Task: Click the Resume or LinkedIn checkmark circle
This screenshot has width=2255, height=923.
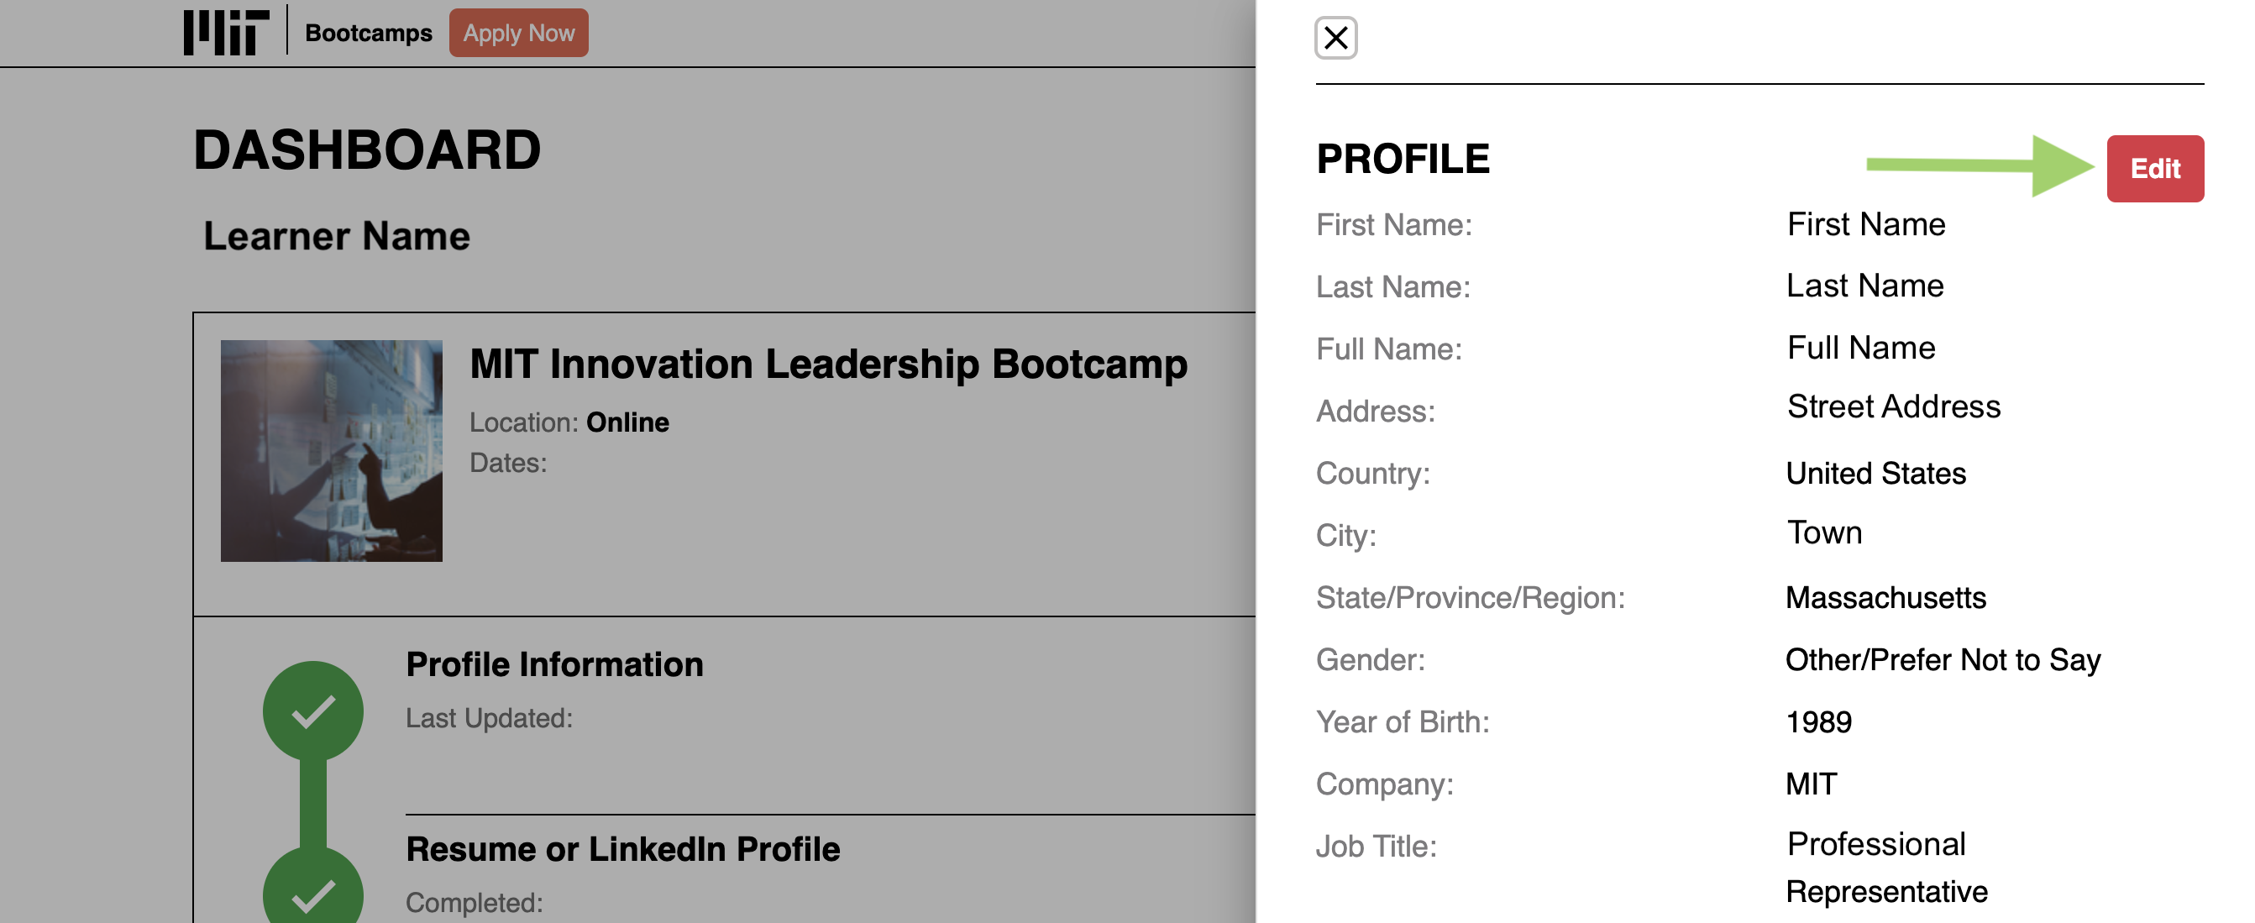Action: click(312, 889)
